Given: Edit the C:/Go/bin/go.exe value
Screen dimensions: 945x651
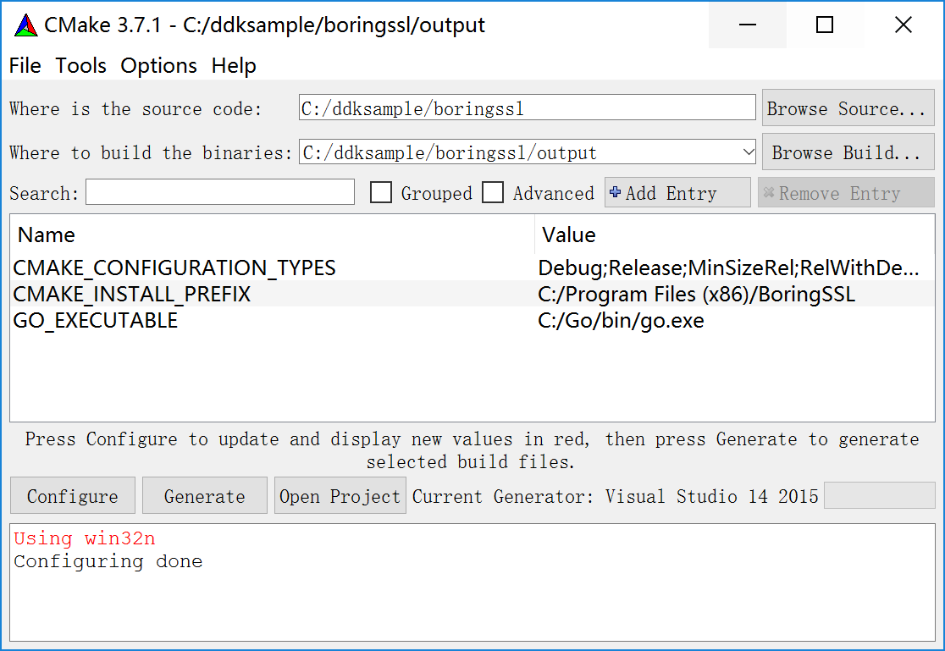Looking at the screenshot, I should 621,321.
